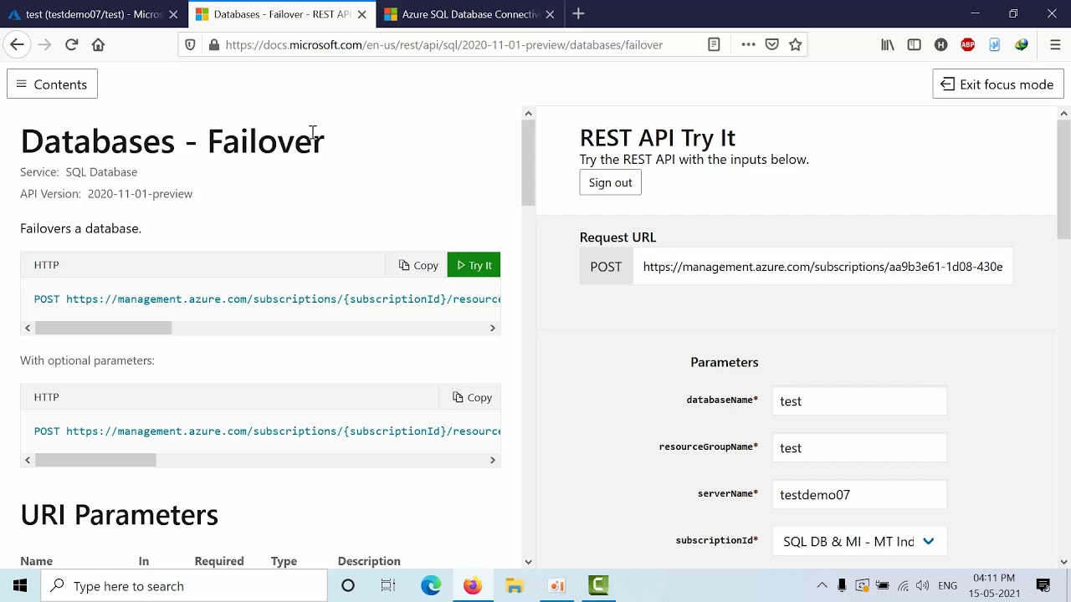Close the Azure SQL Database Connectivity tab
1071x602 pixels.
(550, 14)
